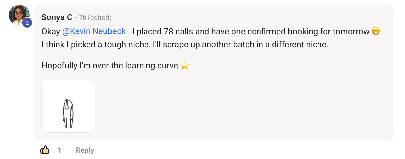
Task: Click the grinning face emoji after tomorrow
Action: [376, 32]
